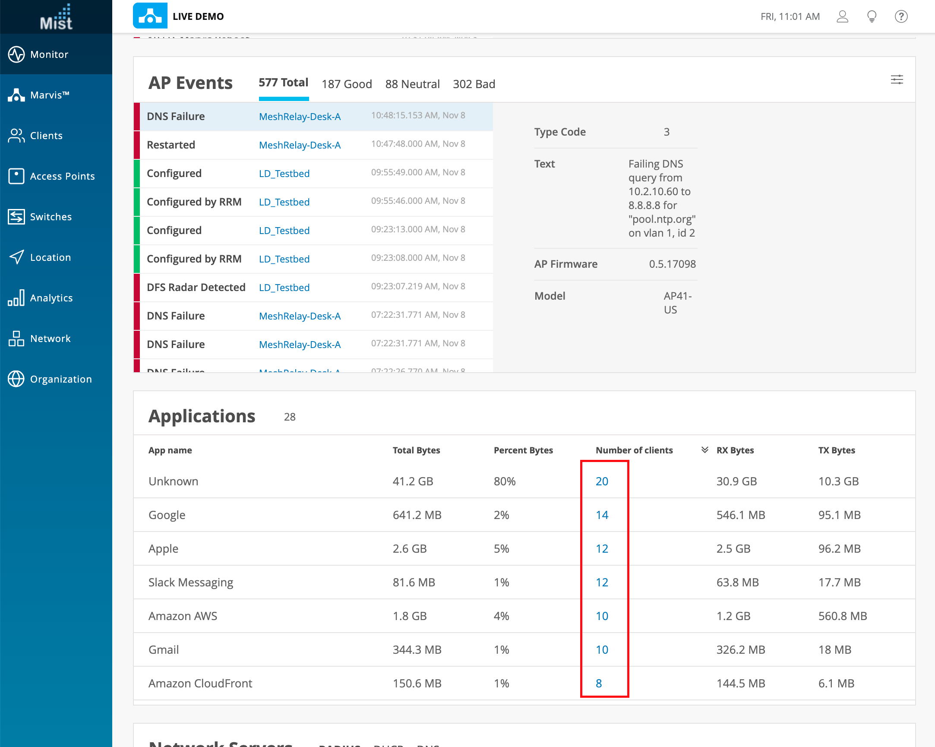Screen dimensions: 935x747
Task: Toggle sort arrow on Number of clients
Action: tap(705, 450)
